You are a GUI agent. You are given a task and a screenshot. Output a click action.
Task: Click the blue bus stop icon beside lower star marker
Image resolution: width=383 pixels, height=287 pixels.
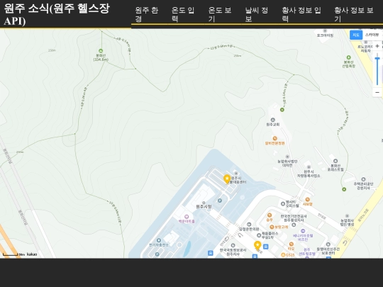click(x=266, y=247)
